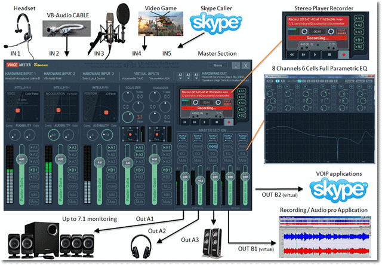This screenshot has width=382, height=265.
Task: Toggle mono on Hardware Input 3 strip
Action: tap(112, 187)
